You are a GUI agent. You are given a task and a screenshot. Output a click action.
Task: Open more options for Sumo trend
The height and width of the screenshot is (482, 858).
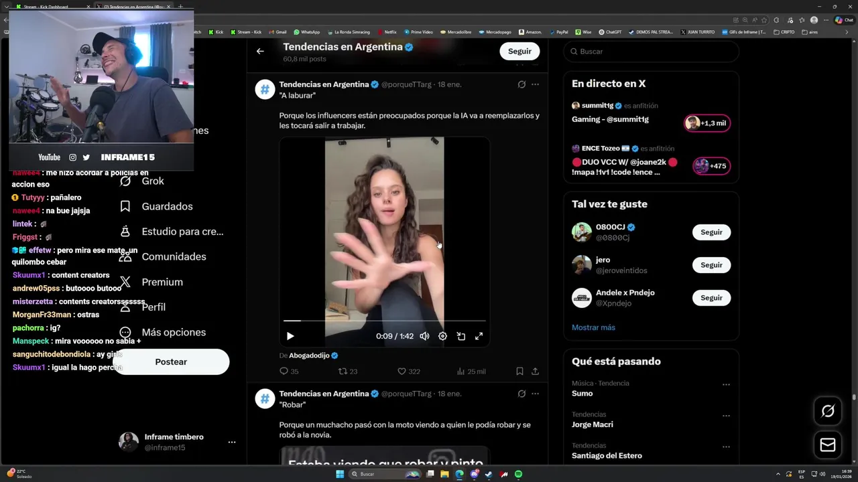click(x=726, y=385)
